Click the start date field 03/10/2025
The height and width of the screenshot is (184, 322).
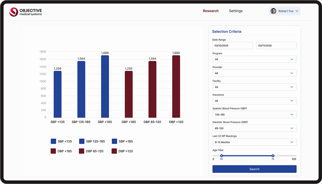click(x=232, y=46)
